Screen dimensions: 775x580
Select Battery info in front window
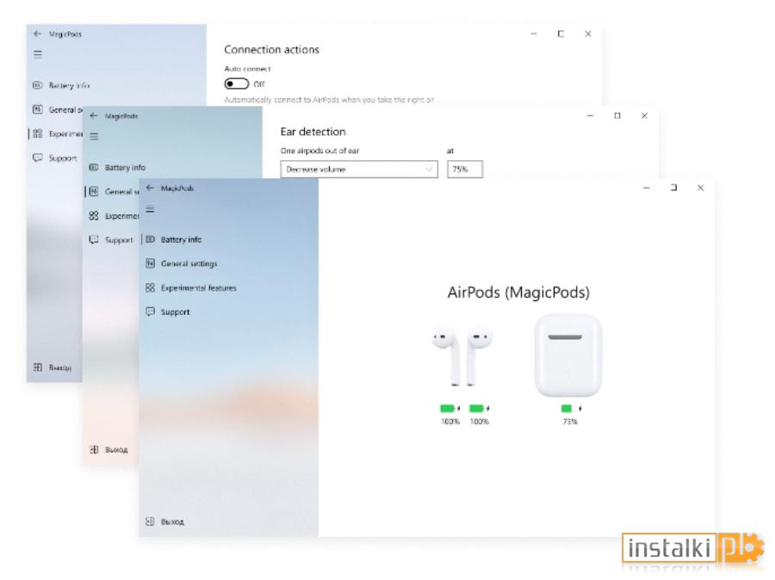[181, 239]
